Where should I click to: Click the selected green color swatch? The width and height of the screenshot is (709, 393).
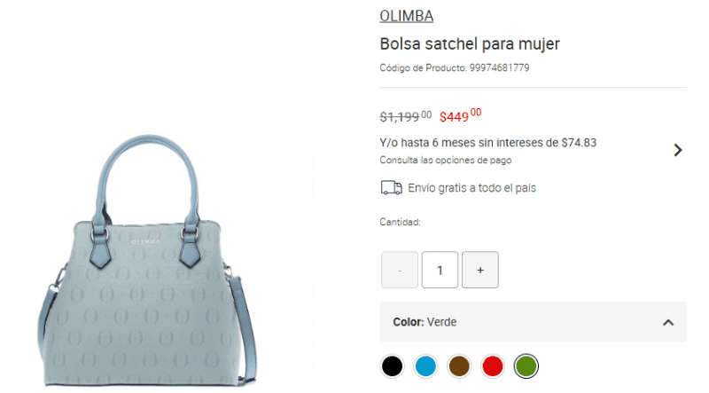(526, 366)
